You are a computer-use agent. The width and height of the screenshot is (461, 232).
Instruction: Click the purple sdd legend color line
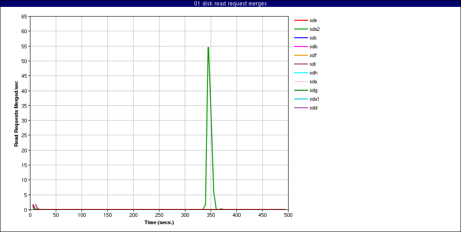(301, 108)
